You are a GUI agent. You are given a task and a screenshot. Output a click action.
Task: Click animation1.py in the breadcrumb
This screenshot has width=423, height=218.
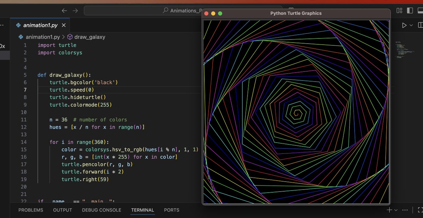42,37
